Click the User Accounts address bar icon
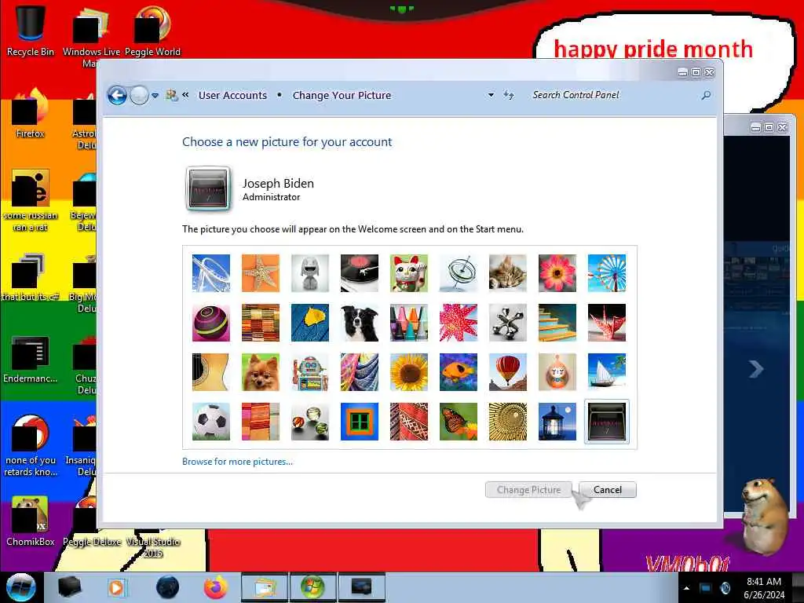804x603 pixels. point(172,95)
